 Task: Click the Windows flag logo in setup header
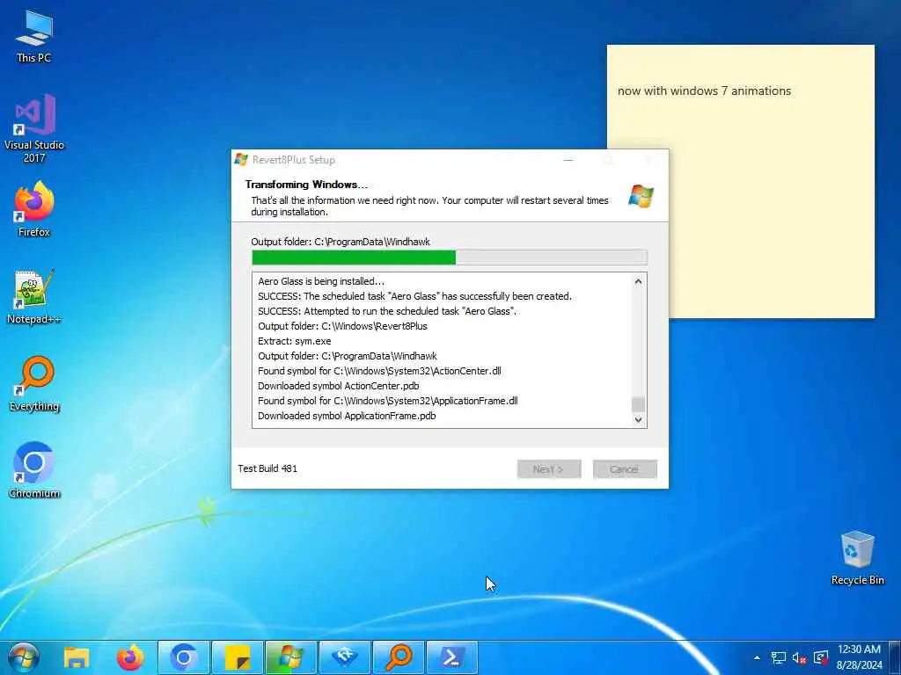(x=641, y=196)
